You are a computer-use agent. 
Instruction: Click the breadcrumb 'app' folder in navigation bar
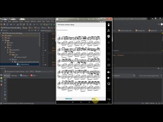click(x=25, y=28)
